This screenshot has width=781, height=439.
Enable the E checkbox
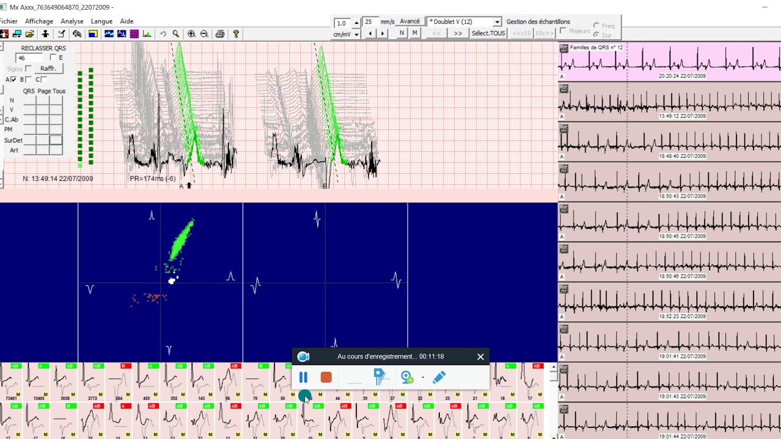(x=53, y=57)
